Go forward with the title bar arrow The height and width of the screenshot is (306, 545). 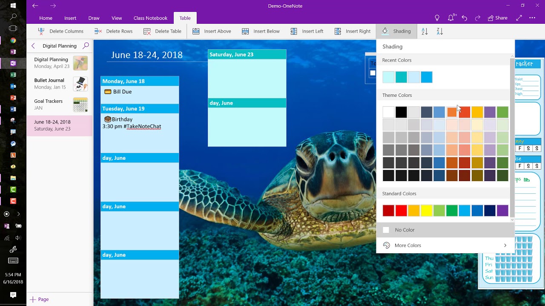click(x=53, y=6)
